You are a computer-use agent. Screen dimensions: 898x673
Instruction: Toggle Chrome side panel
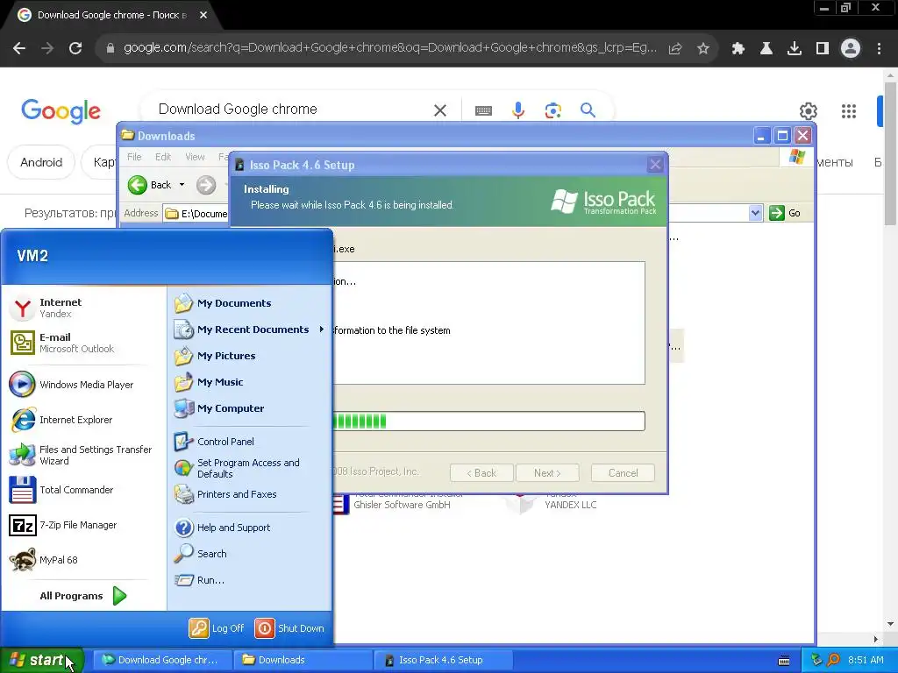click(x=823, y=48)
